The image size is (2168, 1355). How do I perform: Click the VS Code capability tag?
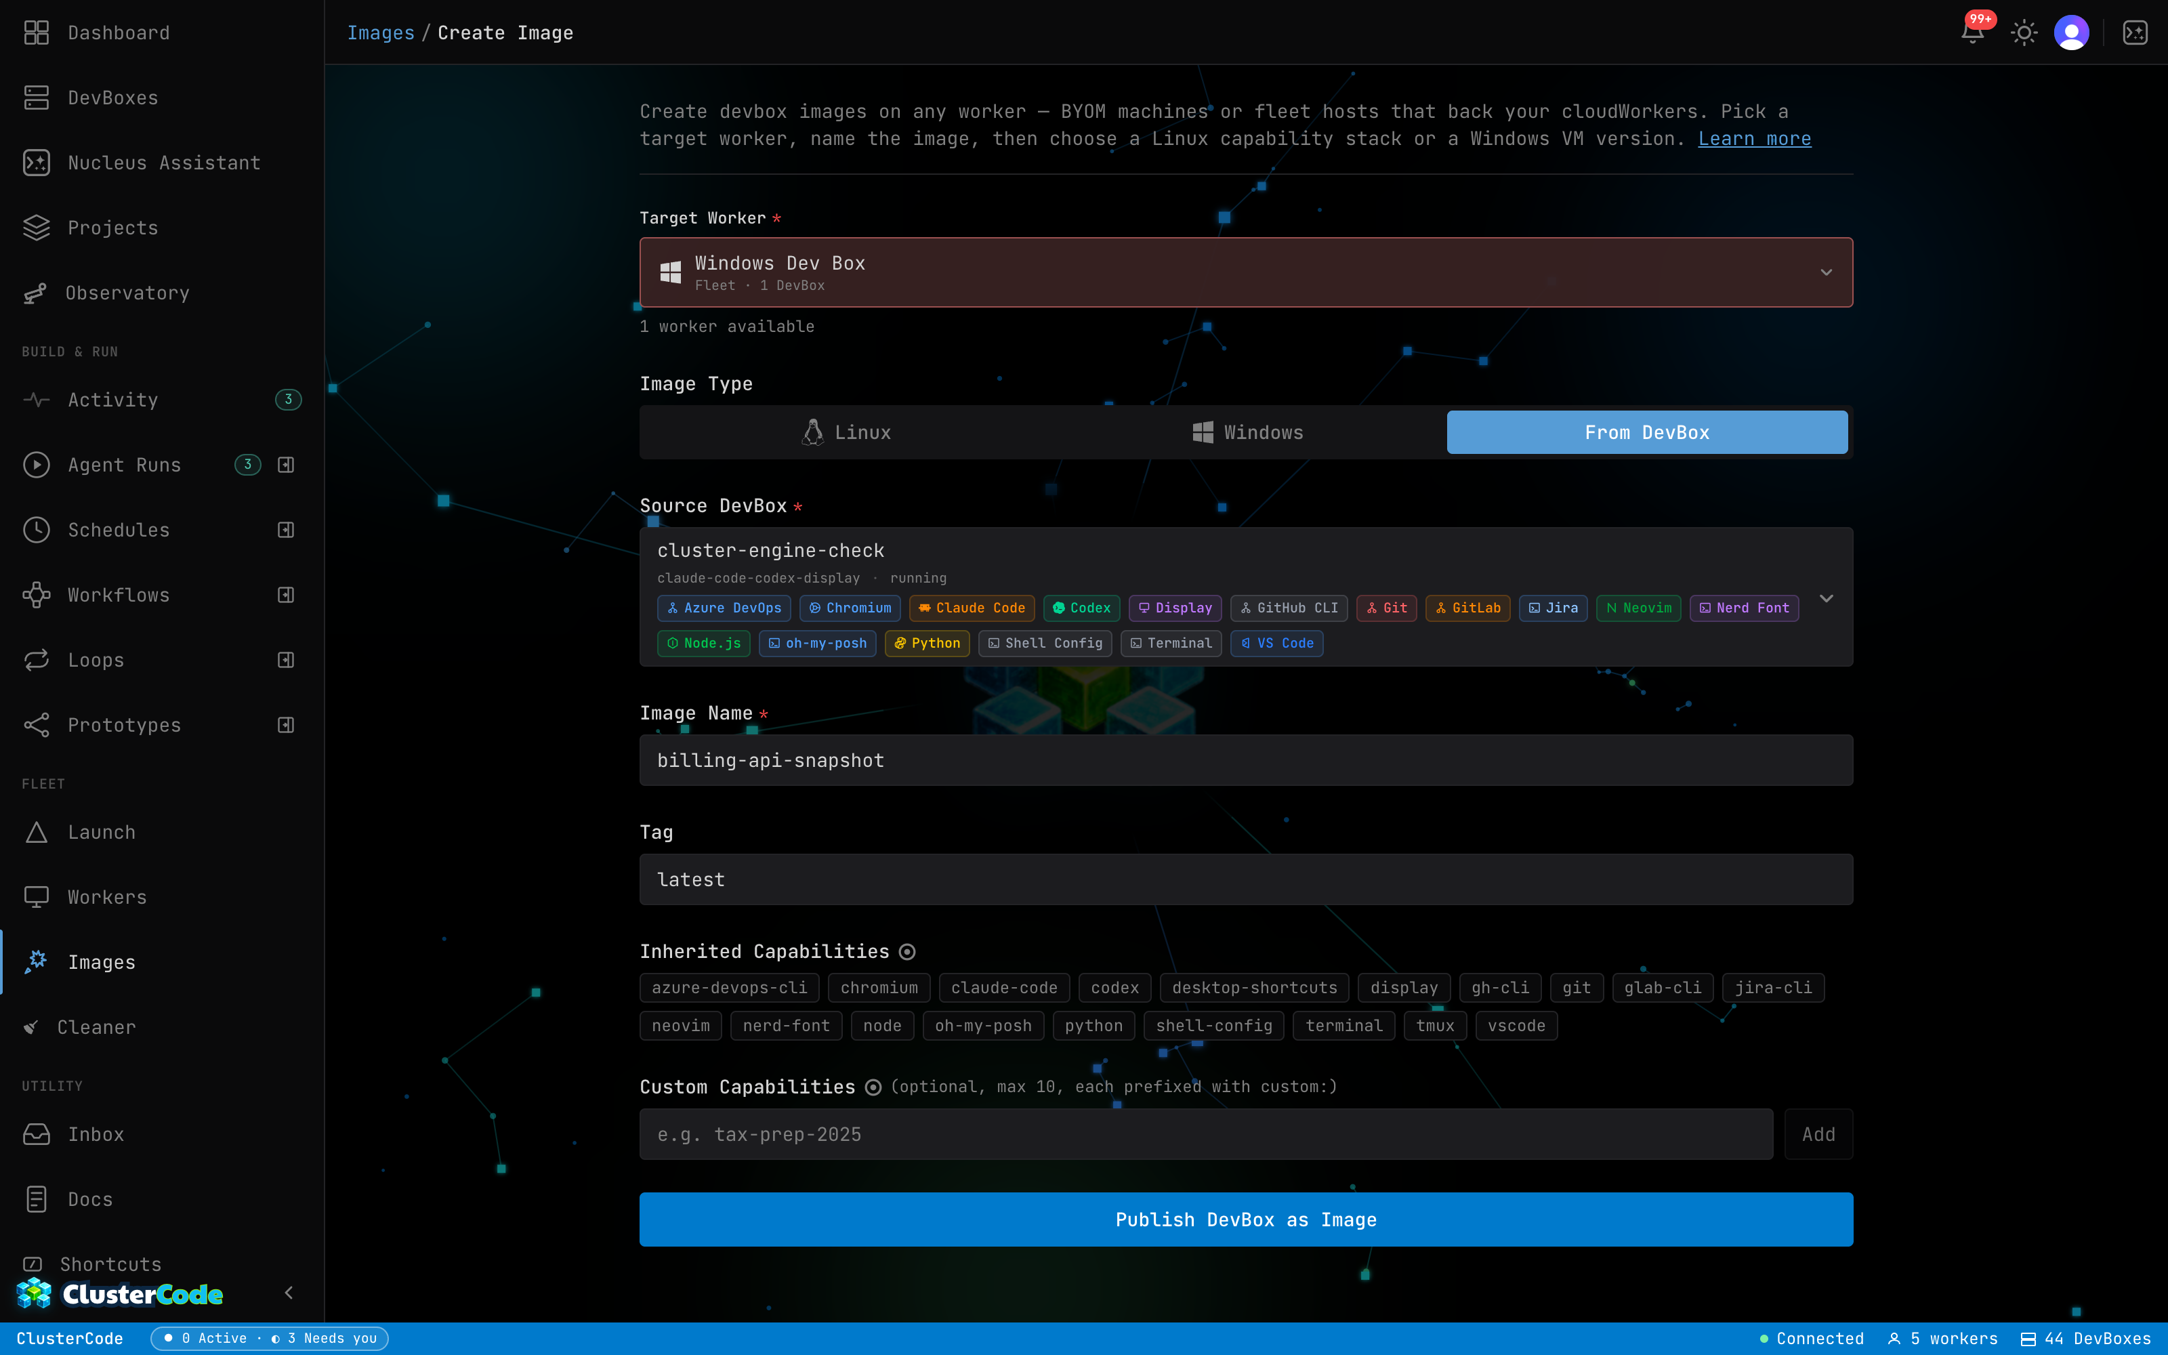tap(1276, 644)
